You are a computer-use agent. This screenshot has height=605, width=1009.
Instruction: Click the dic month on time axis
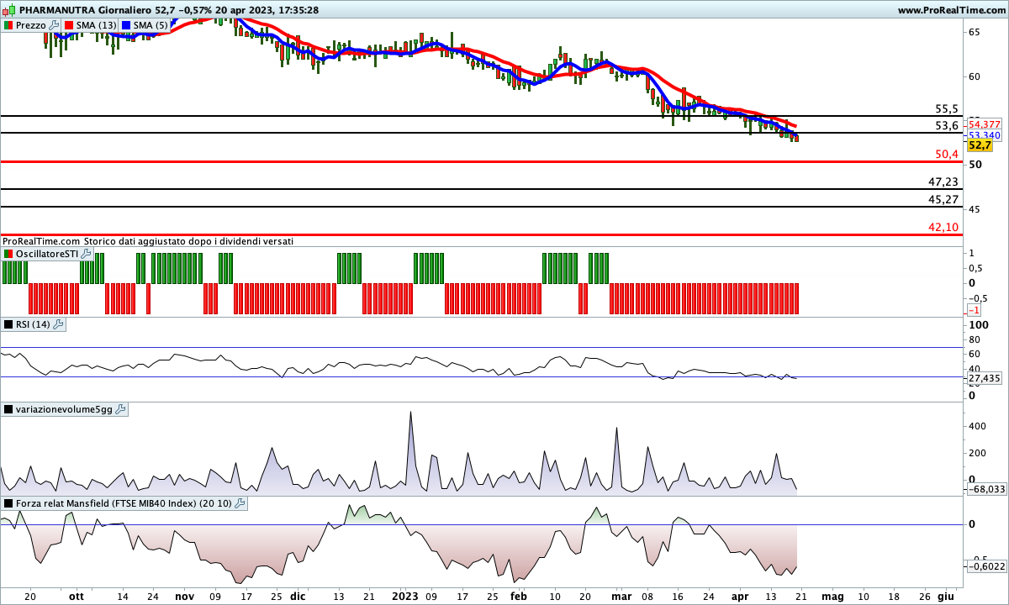[x=297, y=595]
